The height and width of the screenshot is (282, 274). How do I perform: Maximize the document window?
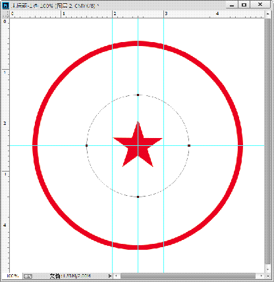pyautogui.click(x=244, y=5)
